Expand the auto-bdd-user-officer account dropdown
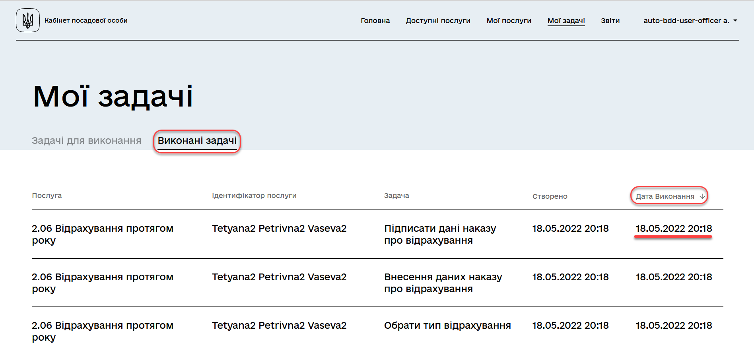 [690, 21]
